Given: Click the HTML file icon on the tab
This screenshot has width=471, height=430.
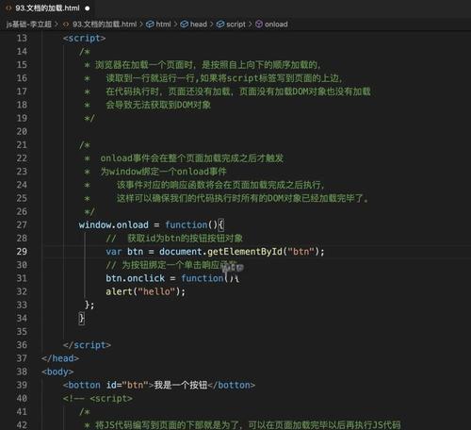Looking at the screenshot, I should (x=8, y=8).
